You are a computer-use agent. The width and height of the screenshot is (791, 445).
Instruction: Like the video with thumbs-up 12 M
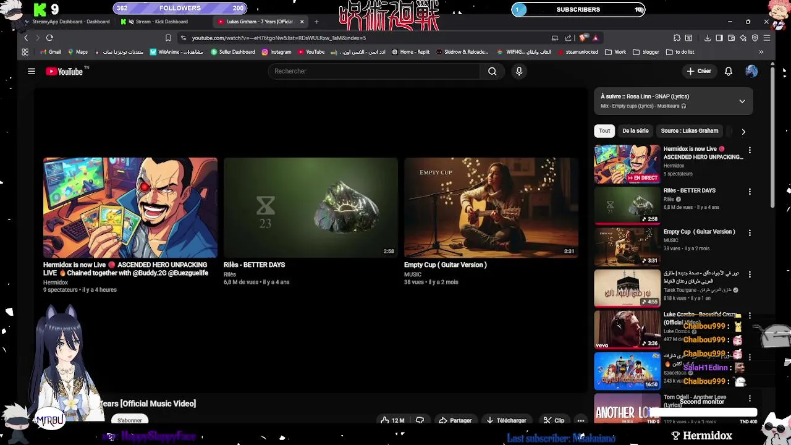[392, 420]
